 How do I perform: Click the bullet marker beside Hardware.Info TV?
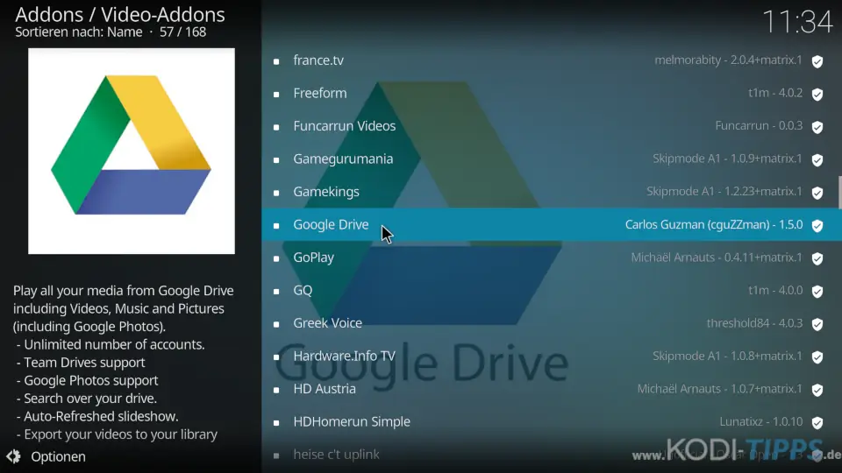pyautogui.click(x=276, y=357)
